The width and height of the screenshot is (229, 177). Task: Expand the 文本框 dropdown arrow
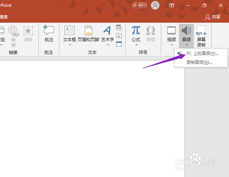point(70,45)
